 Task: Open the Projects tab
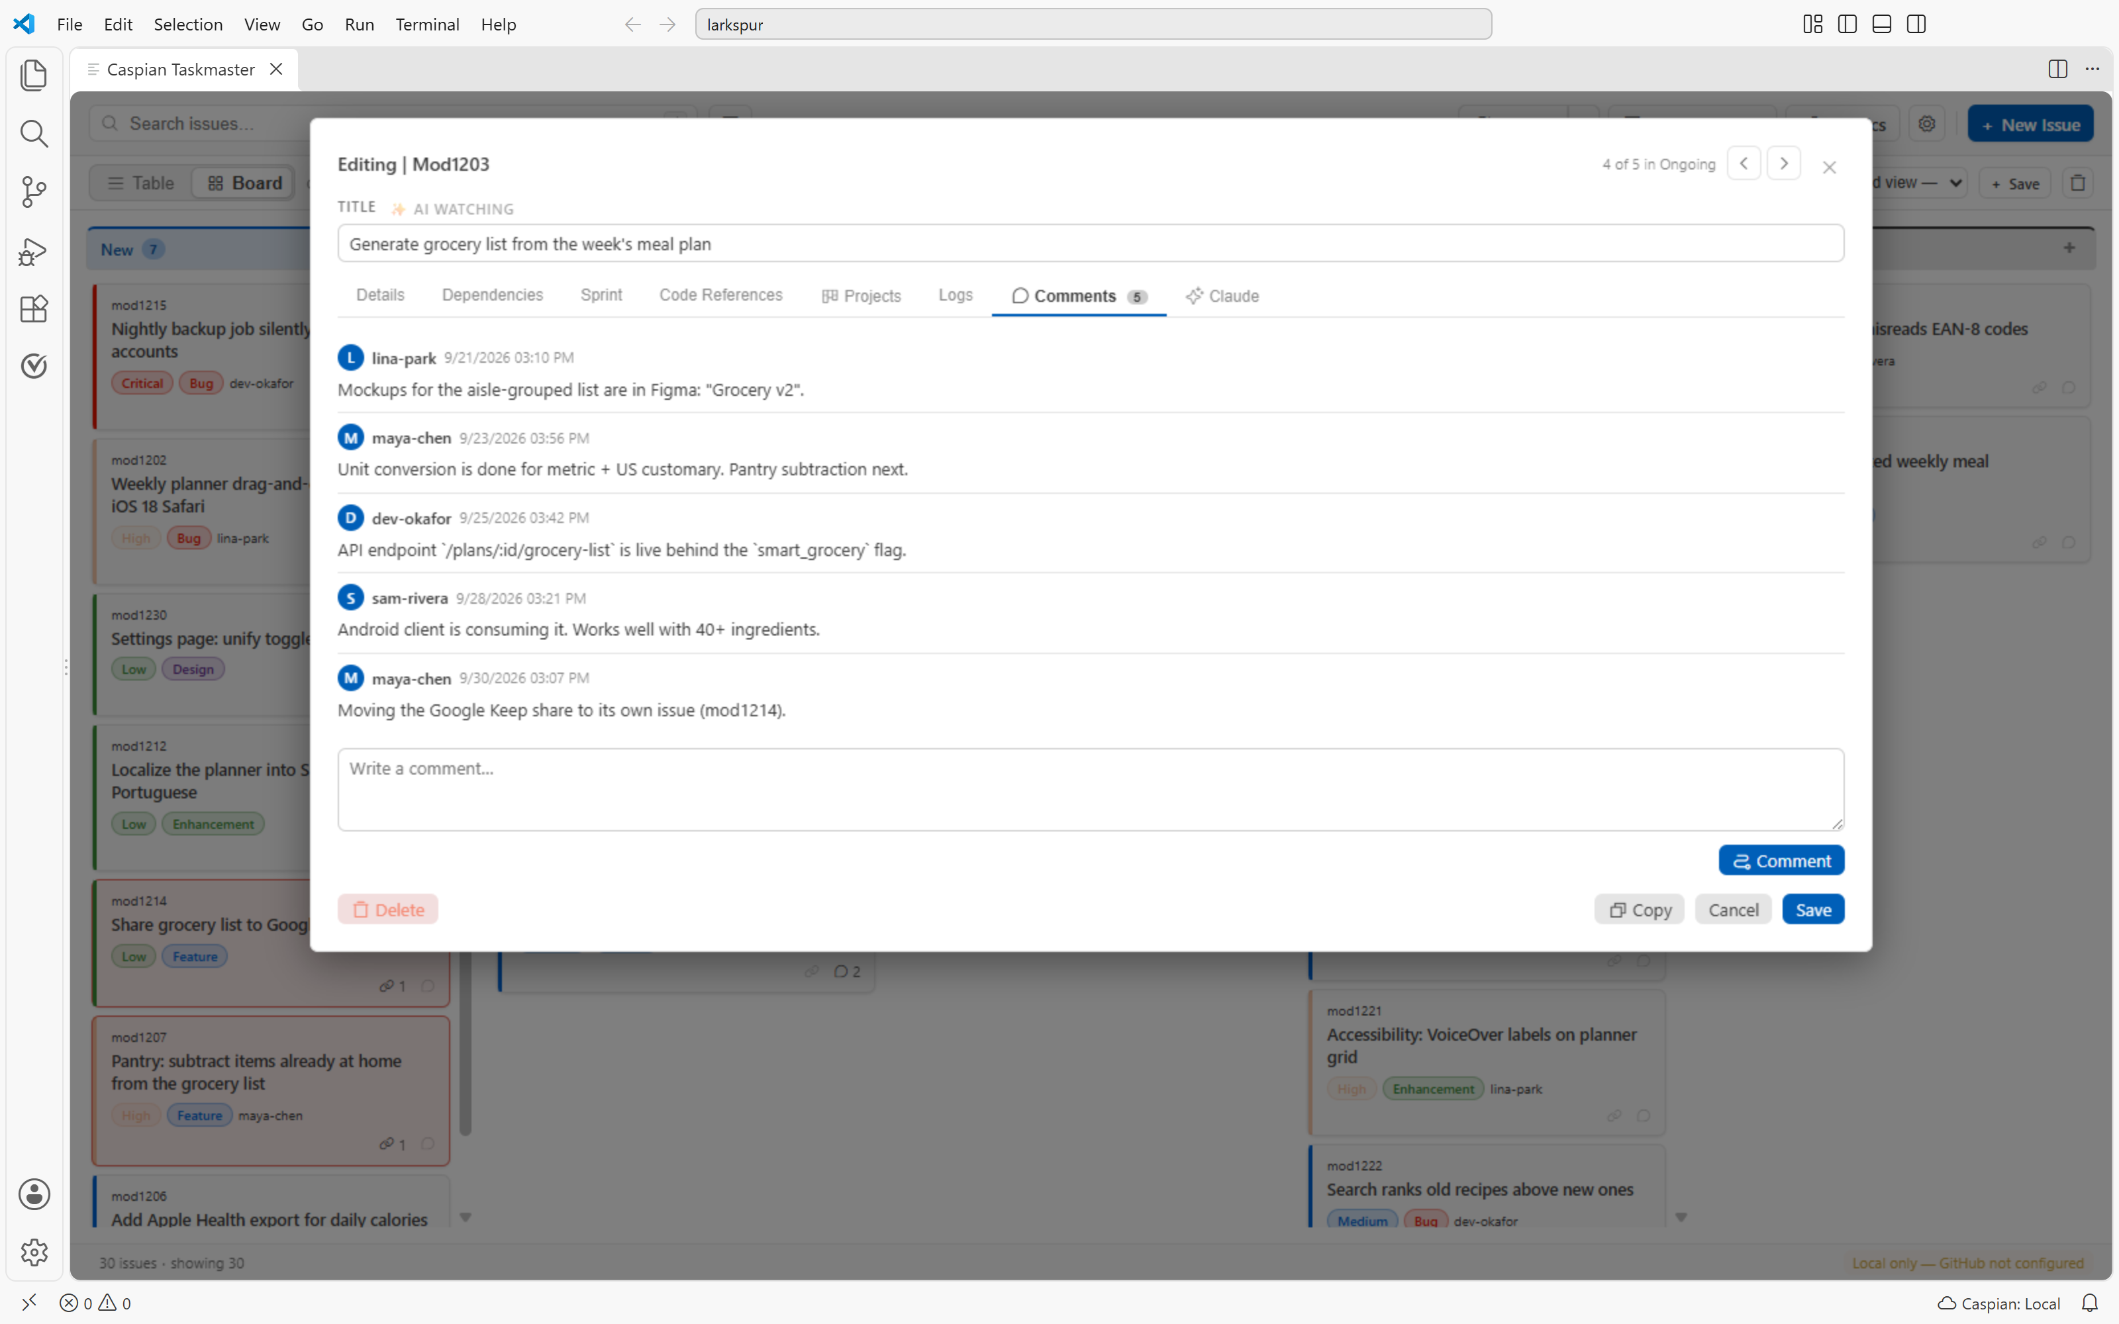[x=862, y=296]
